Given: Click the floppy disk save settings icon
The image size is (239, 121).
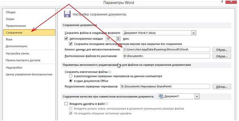Looking at the screenshot, I should 67,14.
